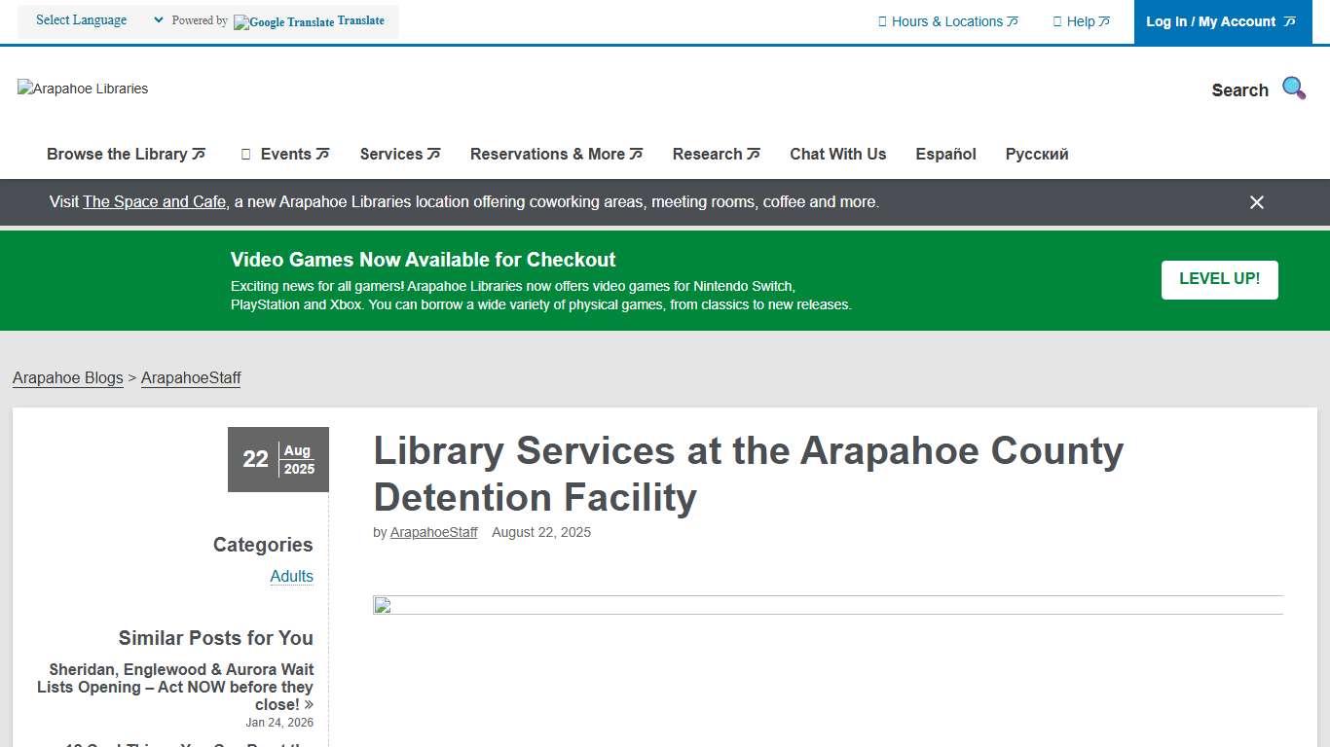The width and height of the screenshot is (1330, 747).
Task: Click the Arapahoe Libraries logo
Action: 82,89
